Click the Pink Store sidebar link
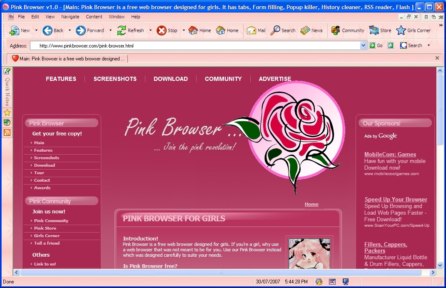The height and width of the screenshot is (288, 446). [45, 228]
